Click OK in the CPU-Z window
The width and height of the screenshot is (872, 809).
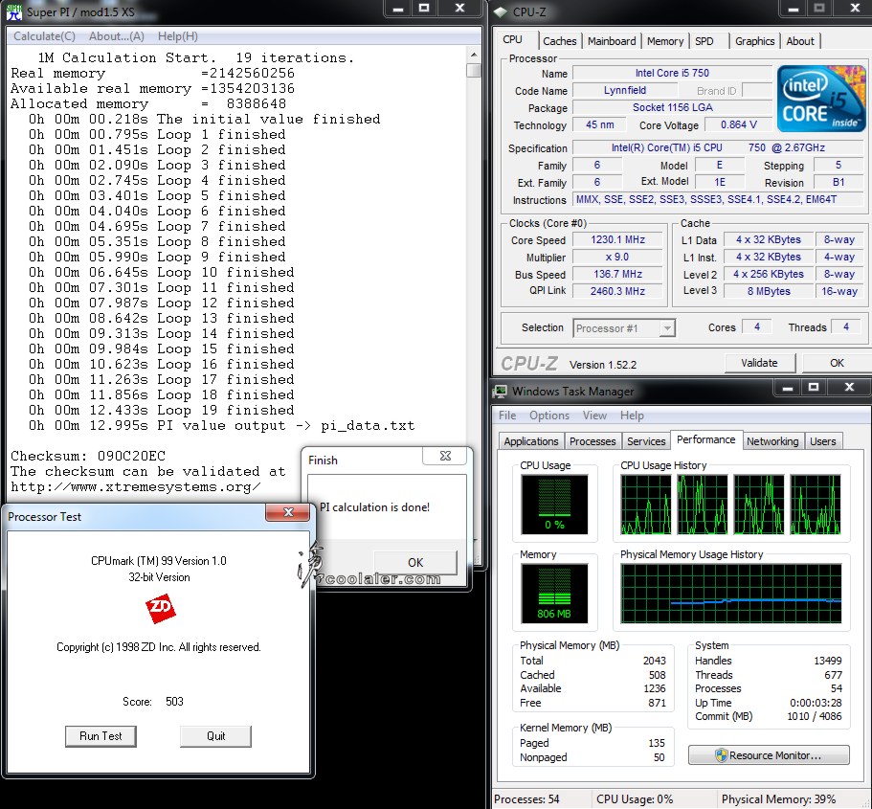(837, 363)
